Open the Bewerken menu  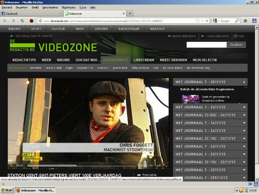coord(22,7)
